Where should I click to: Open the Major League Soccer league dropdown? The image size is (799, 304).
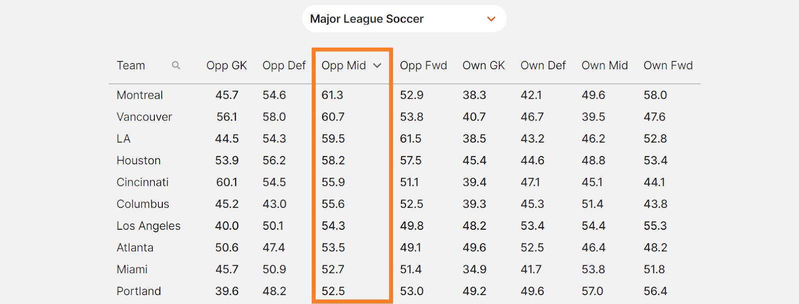pyautogui.click(x=404, y=19)
